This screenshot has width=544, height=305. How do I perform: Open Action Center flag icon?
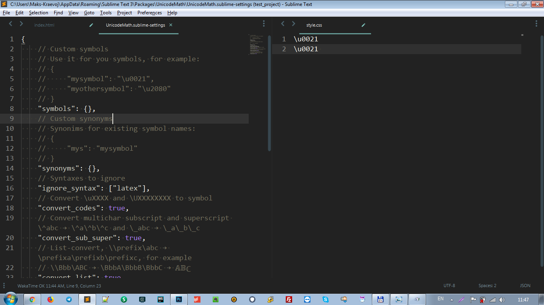[x=473, y=299]
